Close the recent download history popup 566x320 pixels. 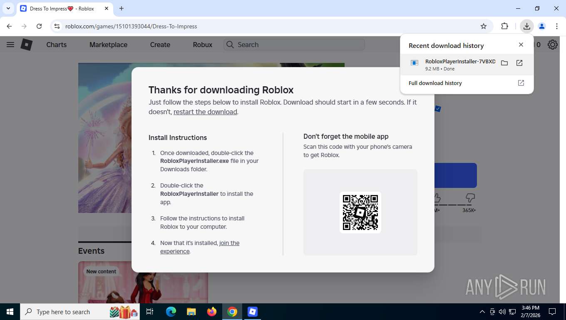521,45
